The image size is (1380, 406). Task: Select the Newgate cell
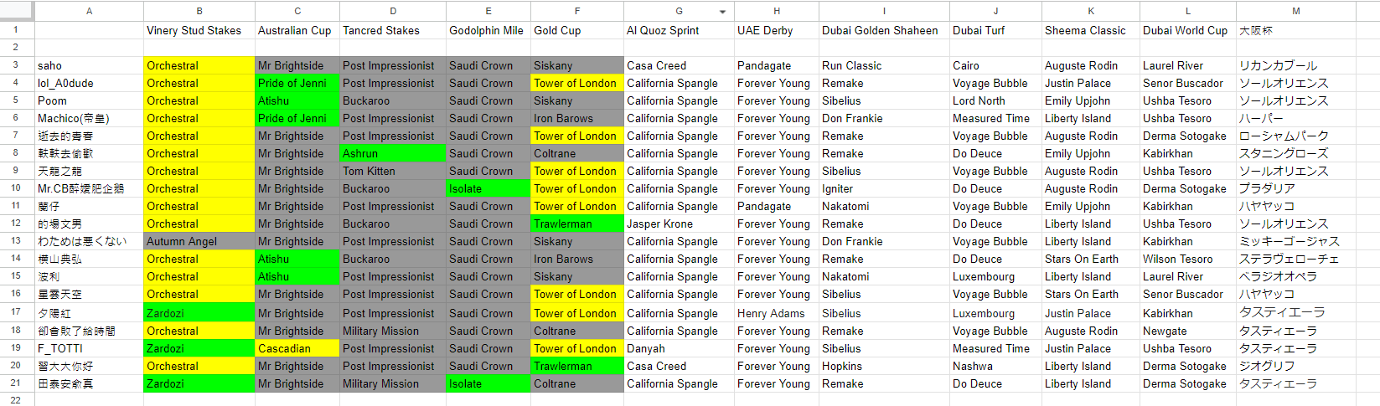1188,331
